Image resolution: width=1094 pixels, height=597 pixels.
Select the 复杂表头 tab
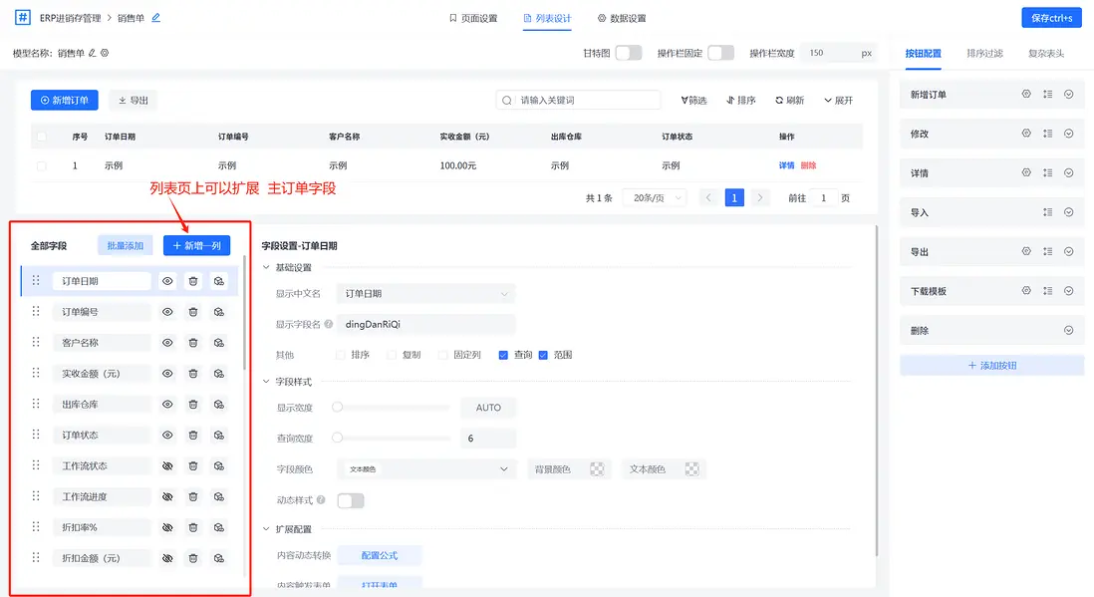[x=1046, y=53]
